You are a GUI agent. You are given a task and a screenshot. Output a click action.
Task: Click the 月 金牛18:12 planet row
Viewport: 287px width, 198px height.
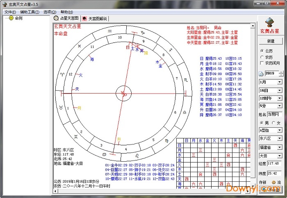(x=221, y=64)
